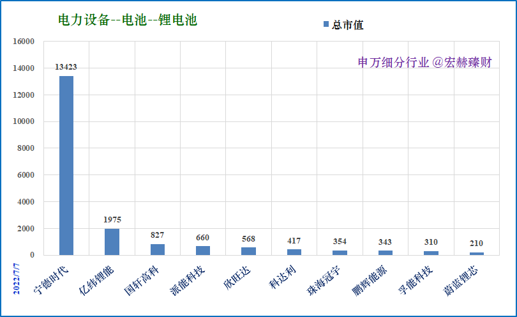Image resolution: width=517 pixels, height=317 pixels.
Task: Click the data label 568
Action: [x=248, y=239]
